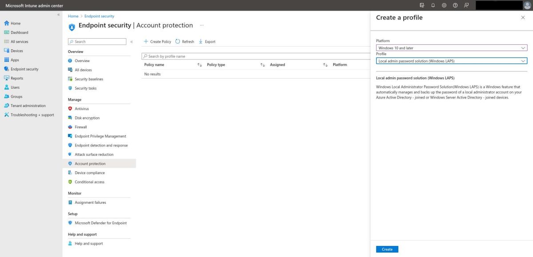This screenshot has width=533, height=257.
Task: Click the Create Policy button
Action: click(157, 42)
